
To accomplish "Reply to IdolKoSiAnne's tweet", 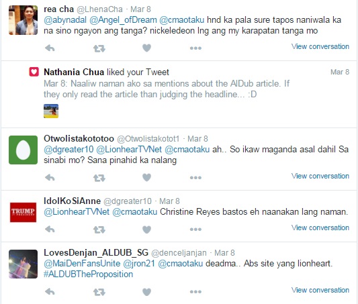I will pyautogui.click(x=50, y=230).
